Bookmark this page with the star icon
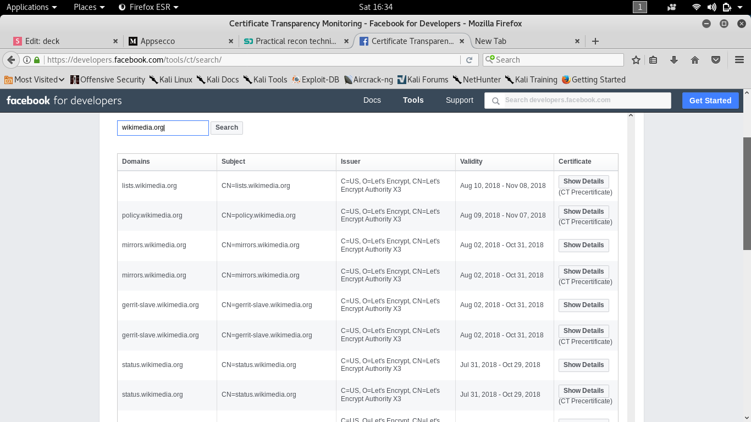Screen dimensions: 751x422 (x=636, y=60)
